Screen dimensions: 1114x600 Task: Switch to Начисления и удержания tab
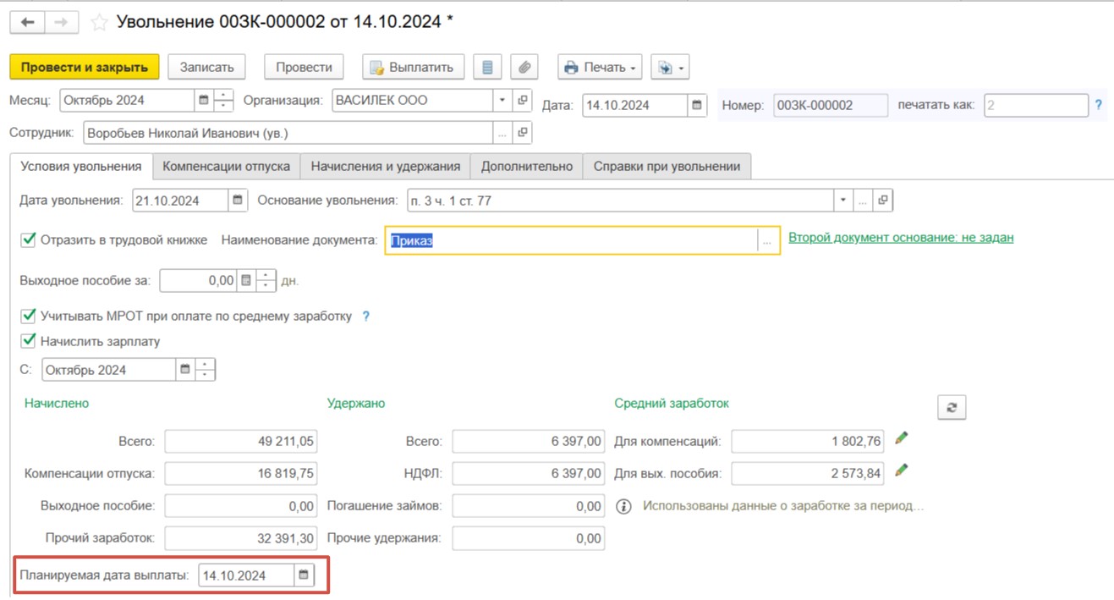pyautogui.click(x=386, y=167)
